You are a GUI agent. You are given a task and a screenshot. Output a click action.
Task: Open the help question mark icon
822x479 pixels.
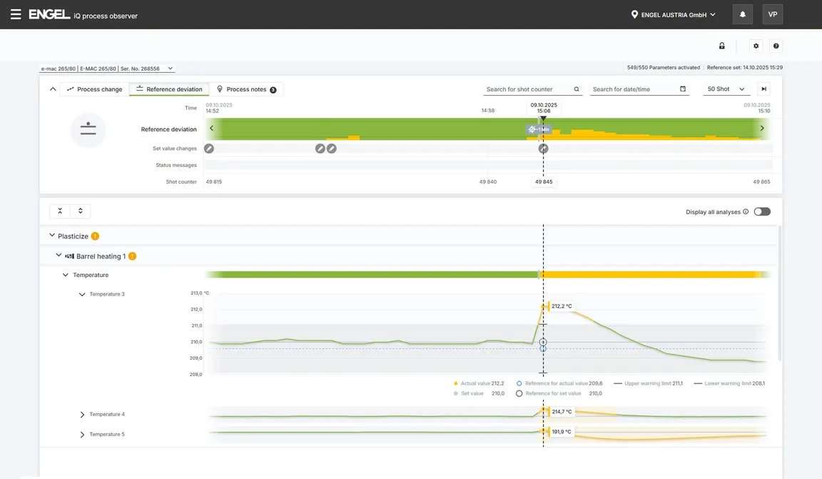click(776, 46)
